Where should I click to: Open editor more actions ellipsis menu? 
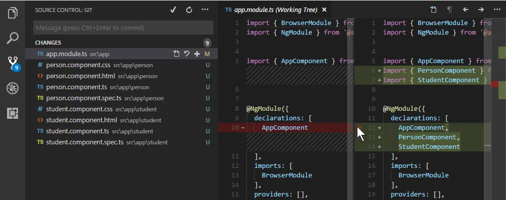497,10
